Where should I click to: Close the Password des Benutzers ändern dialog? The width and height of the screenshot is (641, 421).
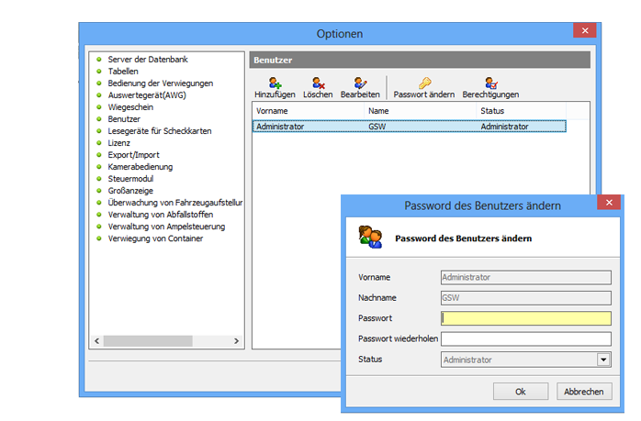608,205
